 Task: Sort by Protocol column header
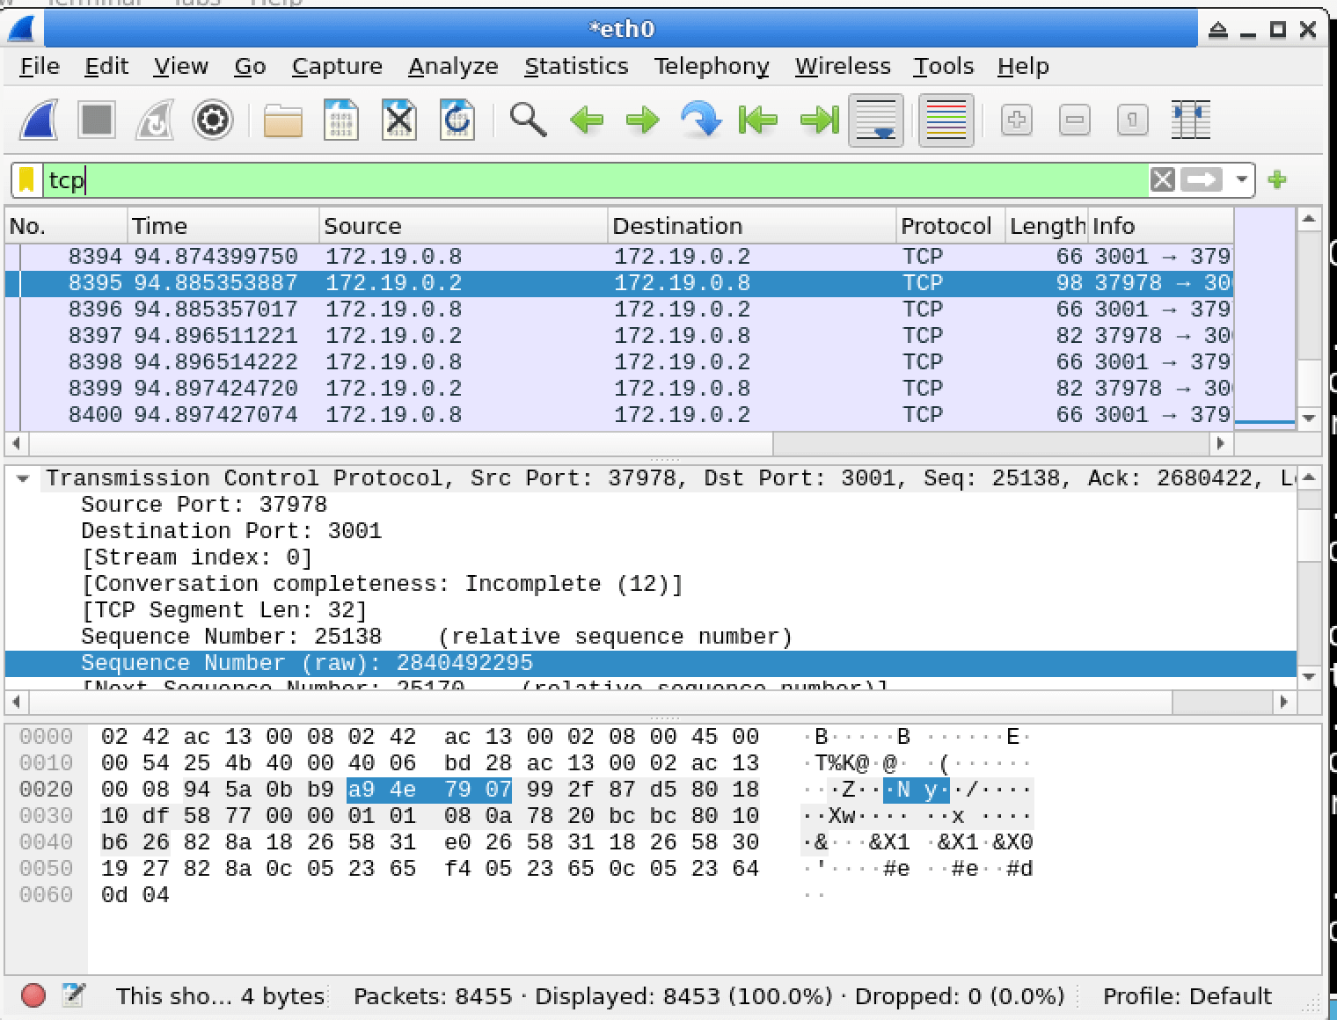click(x=950, y=226)
